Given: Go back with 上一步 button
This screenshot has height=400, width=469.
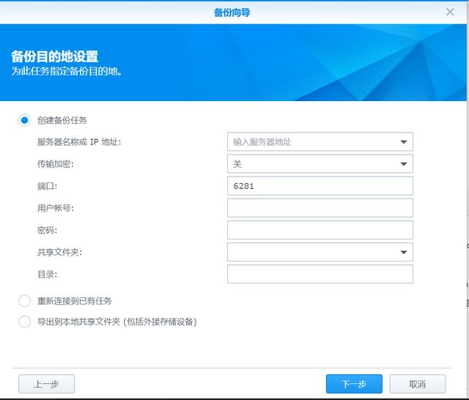Looking at the screenshot, I should 46,384.
